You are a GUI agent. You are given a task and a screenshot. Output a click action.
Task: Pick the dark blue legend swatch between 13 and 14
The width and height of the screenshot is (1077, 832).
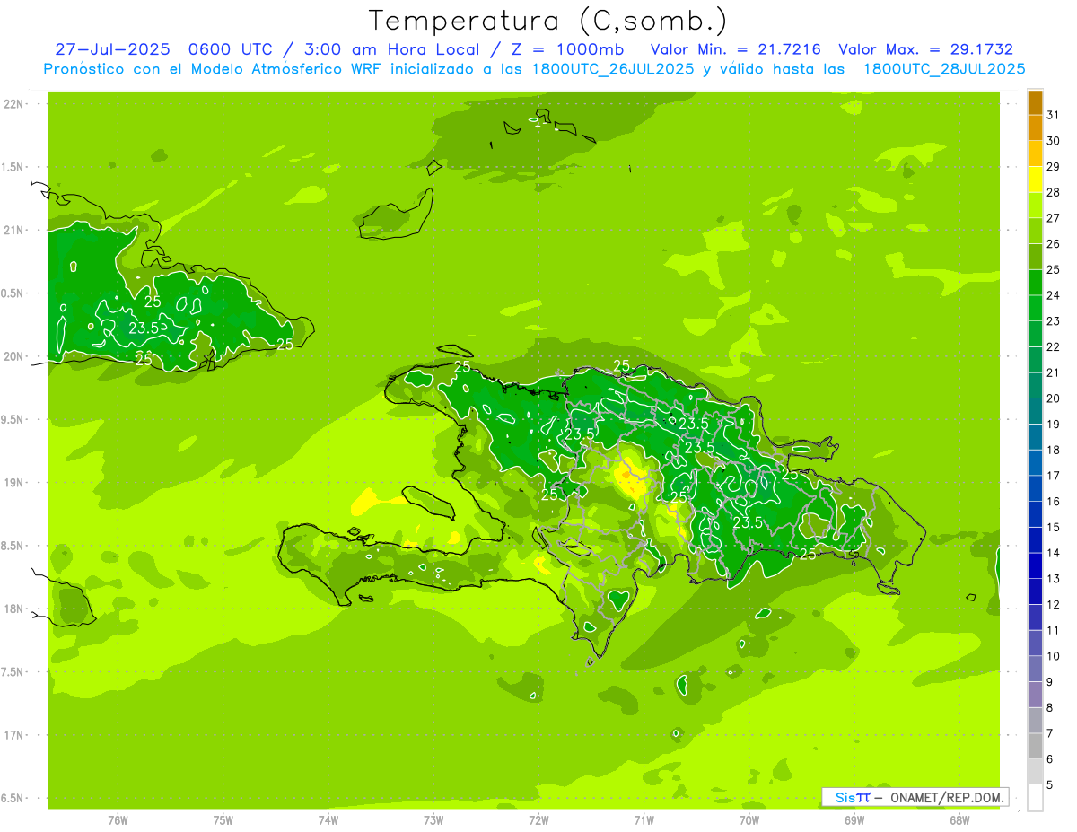[1035, 565]
